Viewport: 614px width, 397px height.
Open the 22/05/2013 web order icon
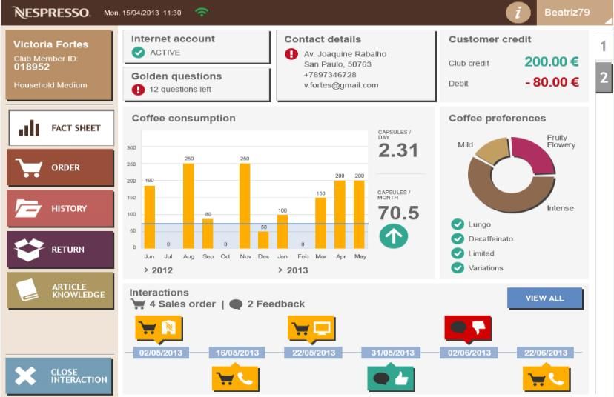[x=311, y=328]
